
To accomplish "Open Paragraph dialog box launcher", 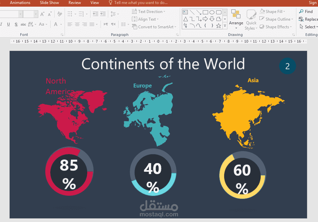I will [177, 35].
